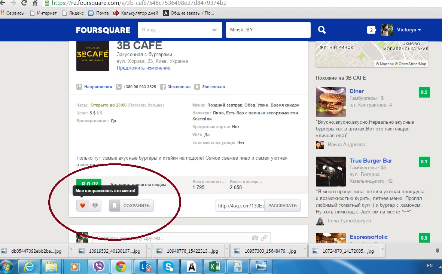Open the Общие заказы bookmark
The height and width of the screenshot is (274, 442).
coord(189,13)
